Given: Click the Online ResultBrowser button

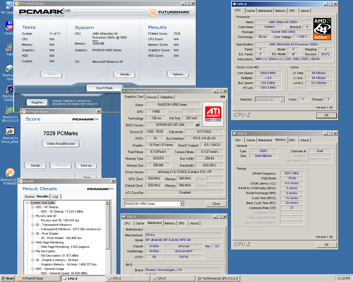Looking at the screenshot, I should click(x=61, y=144).
